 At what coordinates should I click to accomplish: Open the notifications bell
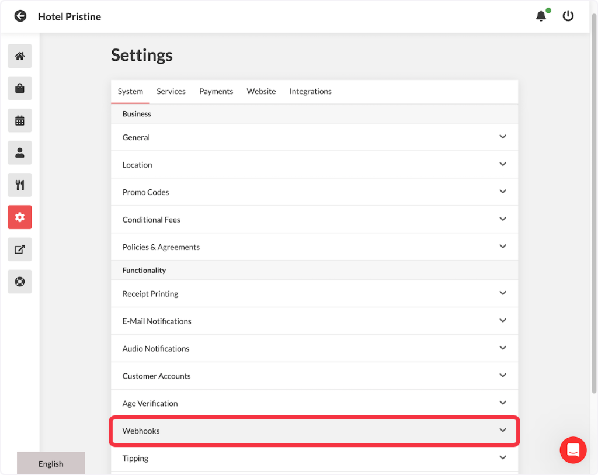tap(541, 16)
